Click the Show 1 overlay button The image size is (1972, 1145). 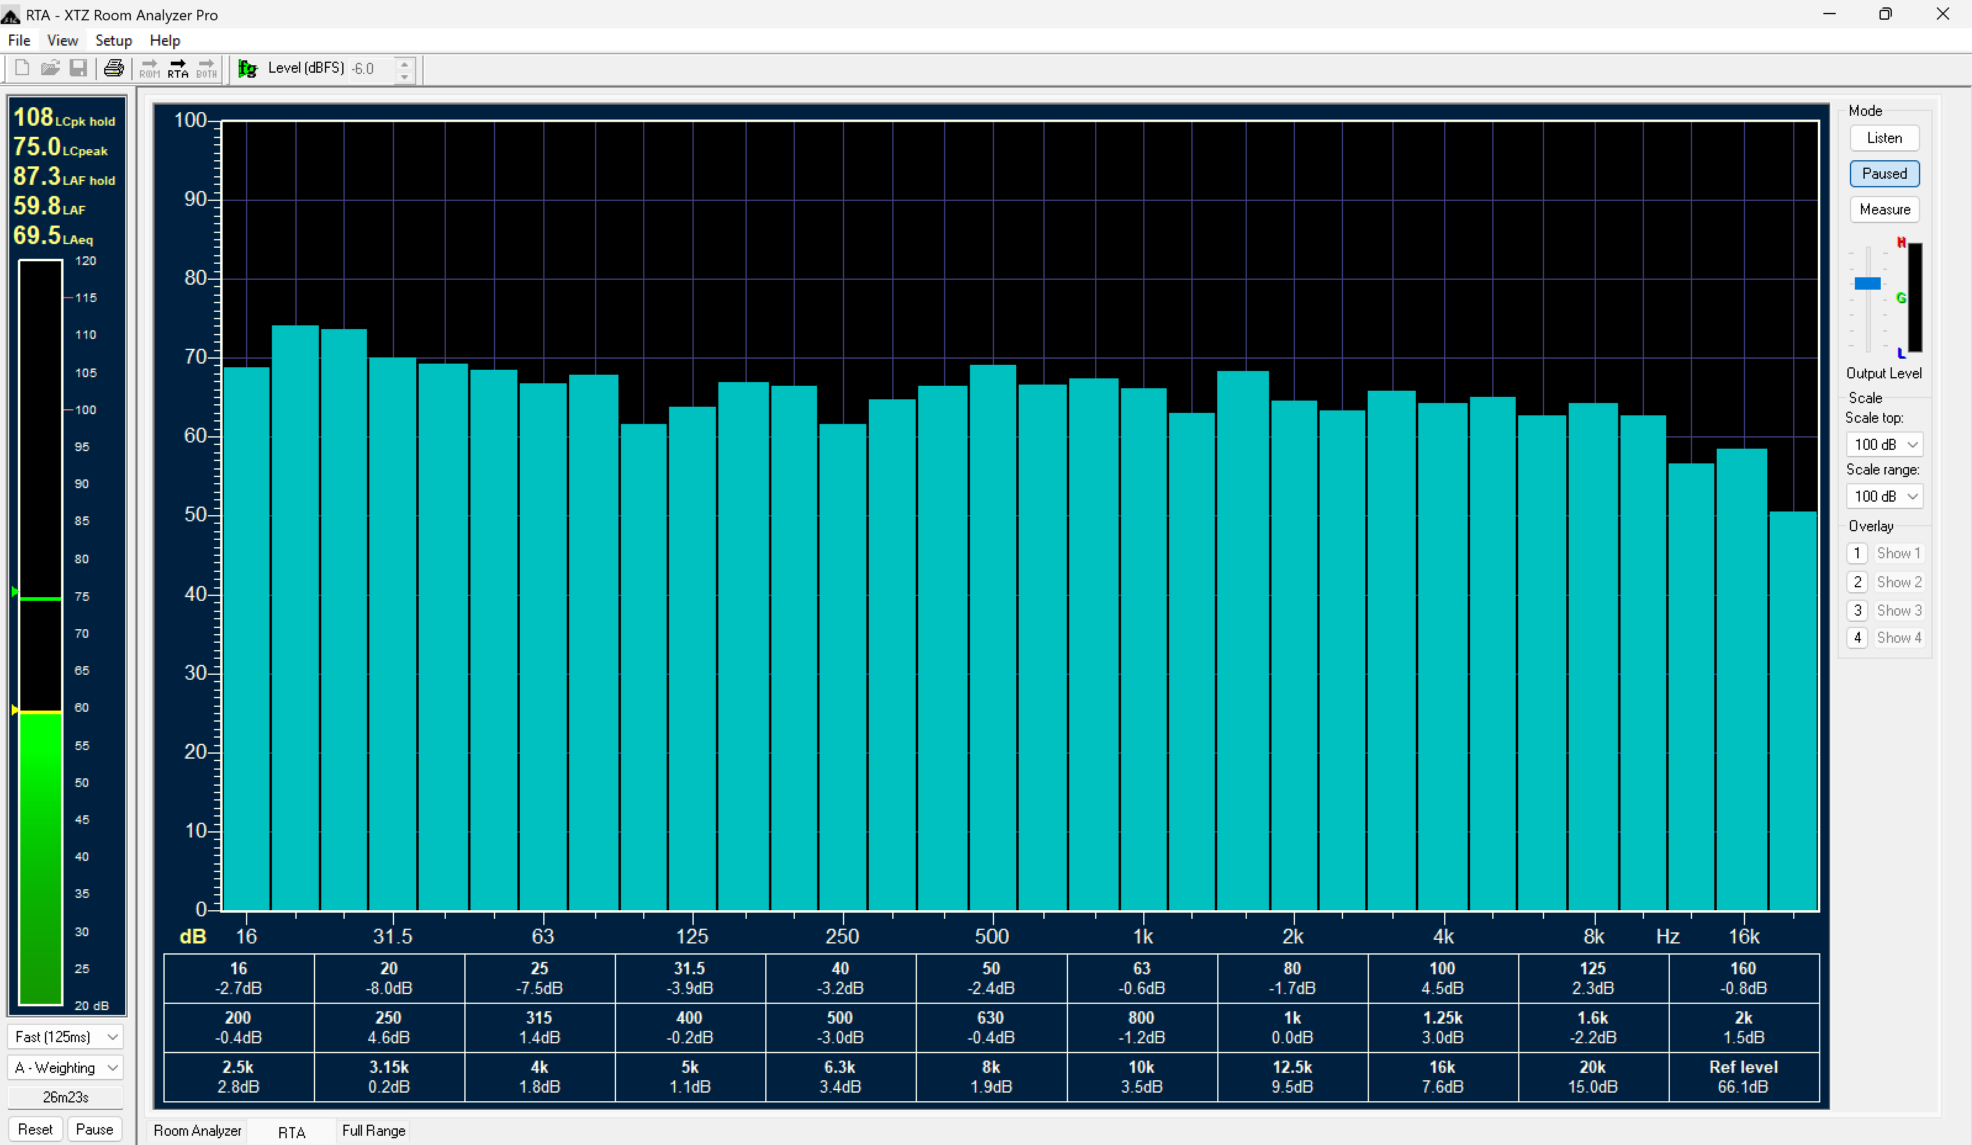pyautogui.click(x=1899, y=553)
